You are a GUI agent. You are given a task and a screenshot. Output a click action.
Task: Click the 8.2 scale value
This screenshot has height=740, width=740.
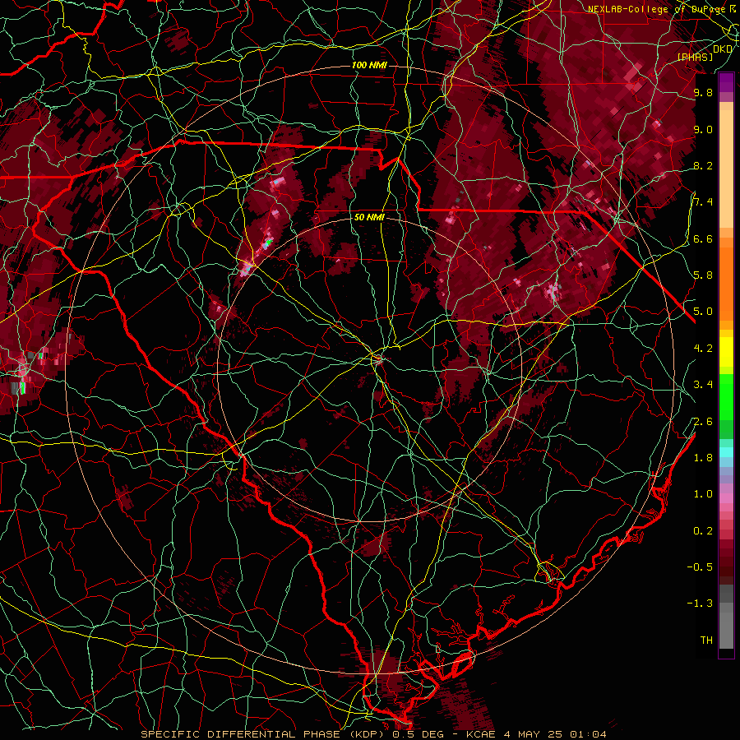point(703,165)
